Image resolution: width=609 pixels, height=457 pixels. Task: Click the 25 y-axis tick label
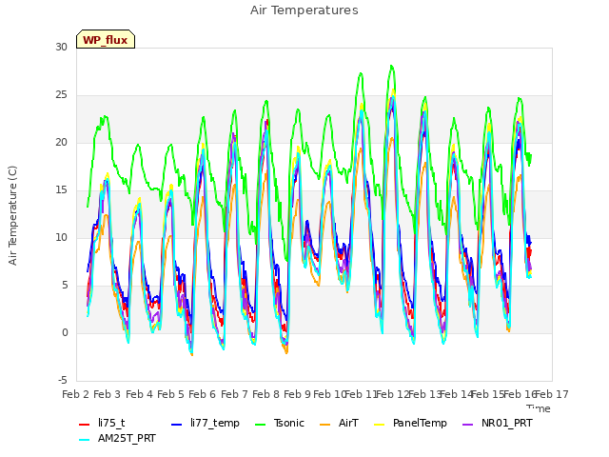[61, 95]
